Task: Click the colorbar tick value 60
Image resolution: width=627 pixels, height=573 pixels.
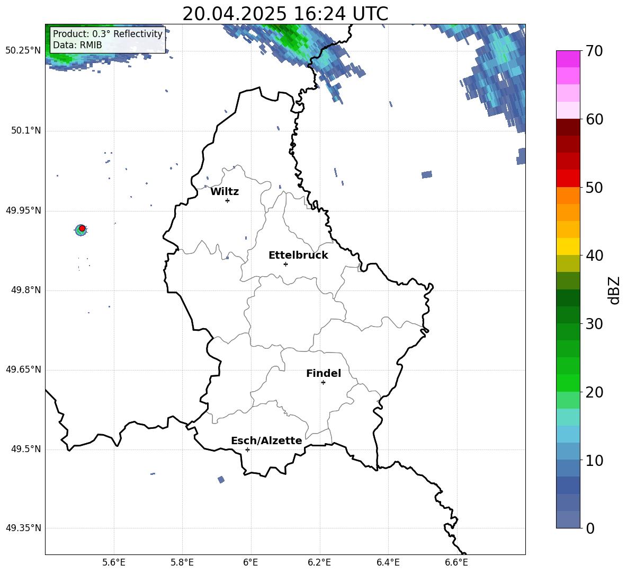Action: pyautogui.click(x=595, y=119)
